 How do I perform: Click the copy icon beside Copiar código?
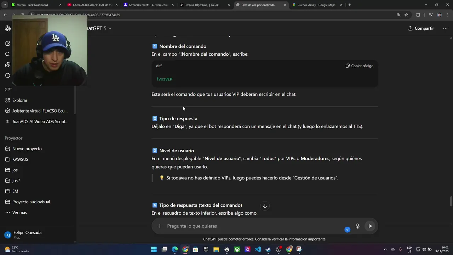point(348,66)
